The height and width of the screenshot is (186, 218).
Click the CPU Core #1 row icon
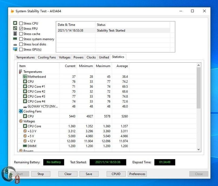[x=25, y=86]
